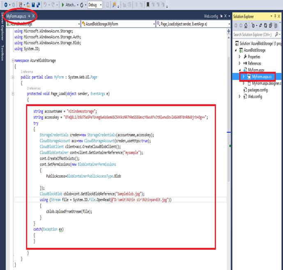Click the New Project toolbar icon
This screenshot has height=270, width=283.
21,5
